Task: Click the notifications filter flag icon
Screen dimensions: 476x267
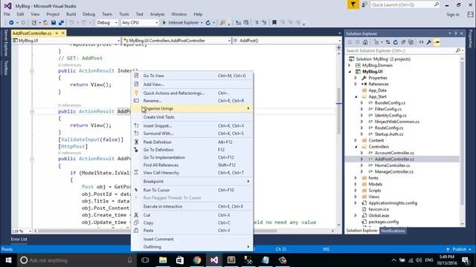Action: (353, 5)
